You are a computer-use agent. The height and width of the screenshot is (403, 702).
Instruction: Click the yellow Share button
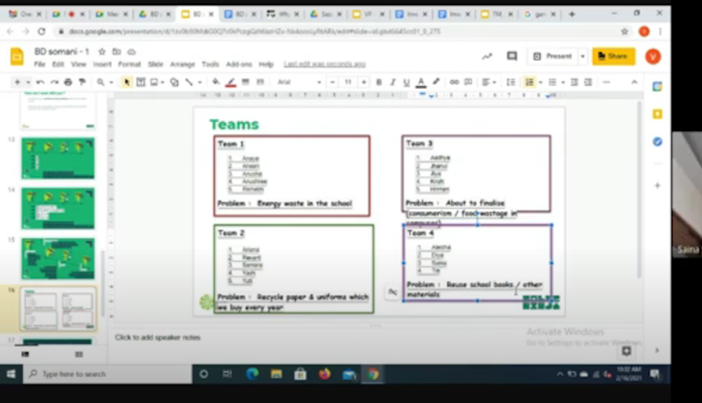(613, 56)
